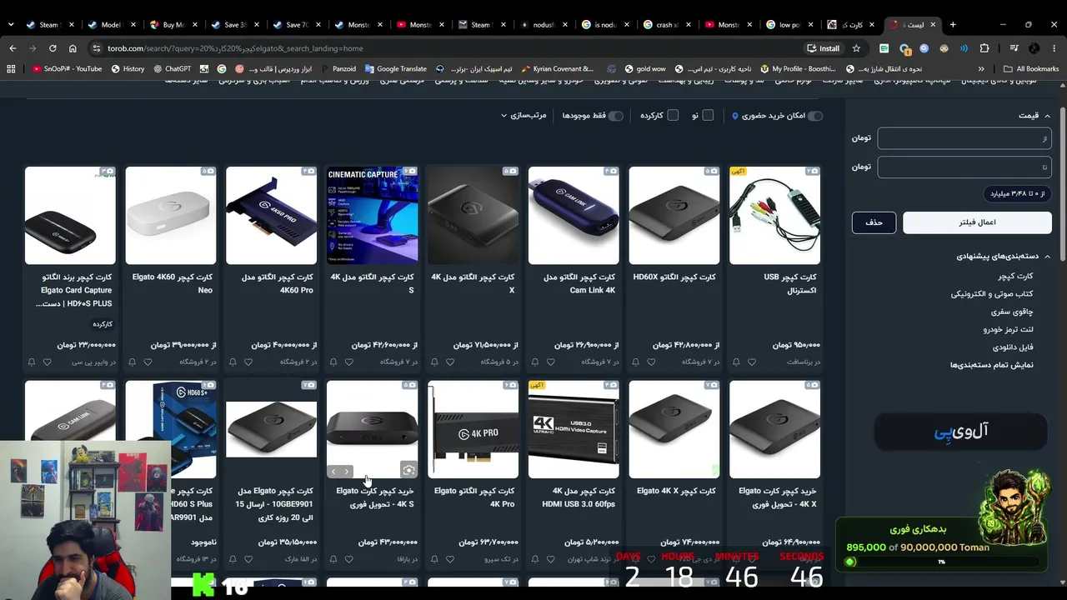Toggle in-person purchase filter switch
1067x600 pixels.
coord(814,116)
